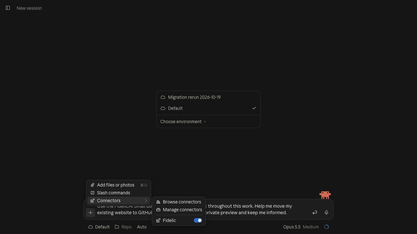Expand the Choose environment dropdown
Screen dimensions: 417x234
point(183,122)
